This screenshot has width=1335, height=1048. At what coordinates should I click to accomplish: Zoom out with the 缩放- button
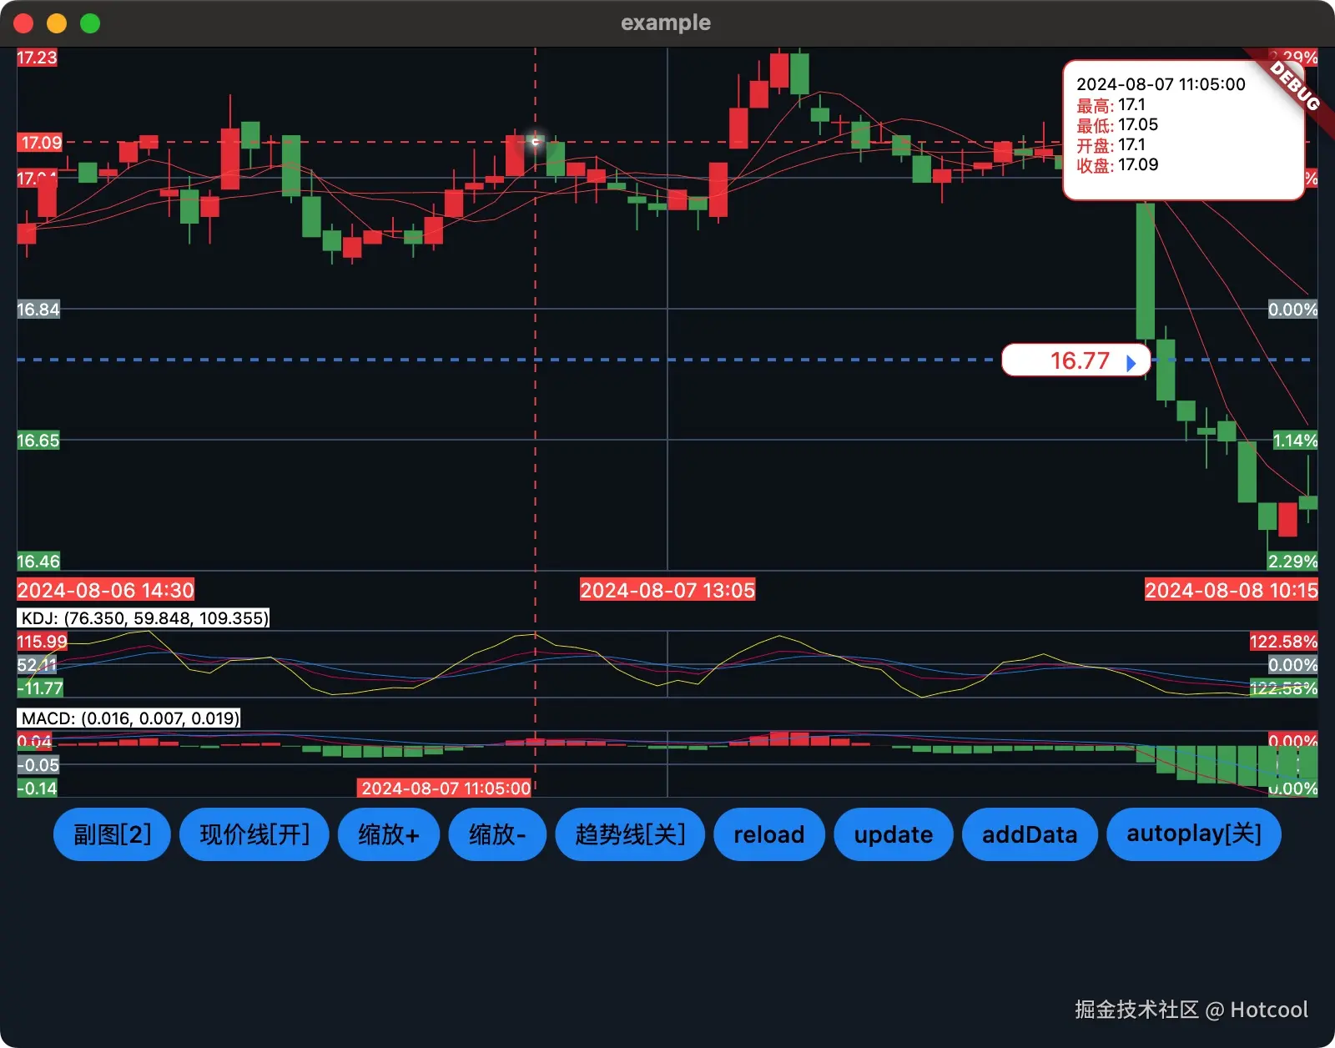point(497,834)
